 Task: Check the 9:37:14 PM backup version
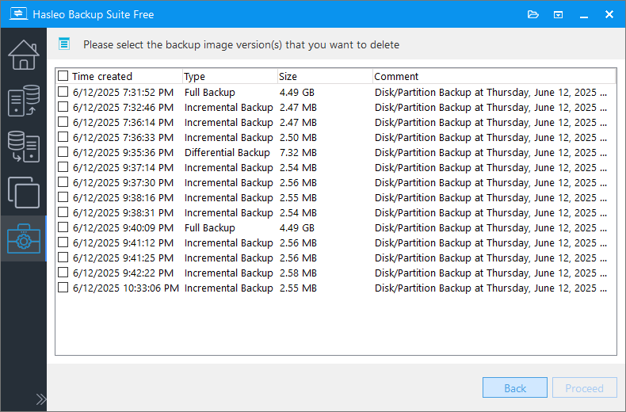click(63, 167)
